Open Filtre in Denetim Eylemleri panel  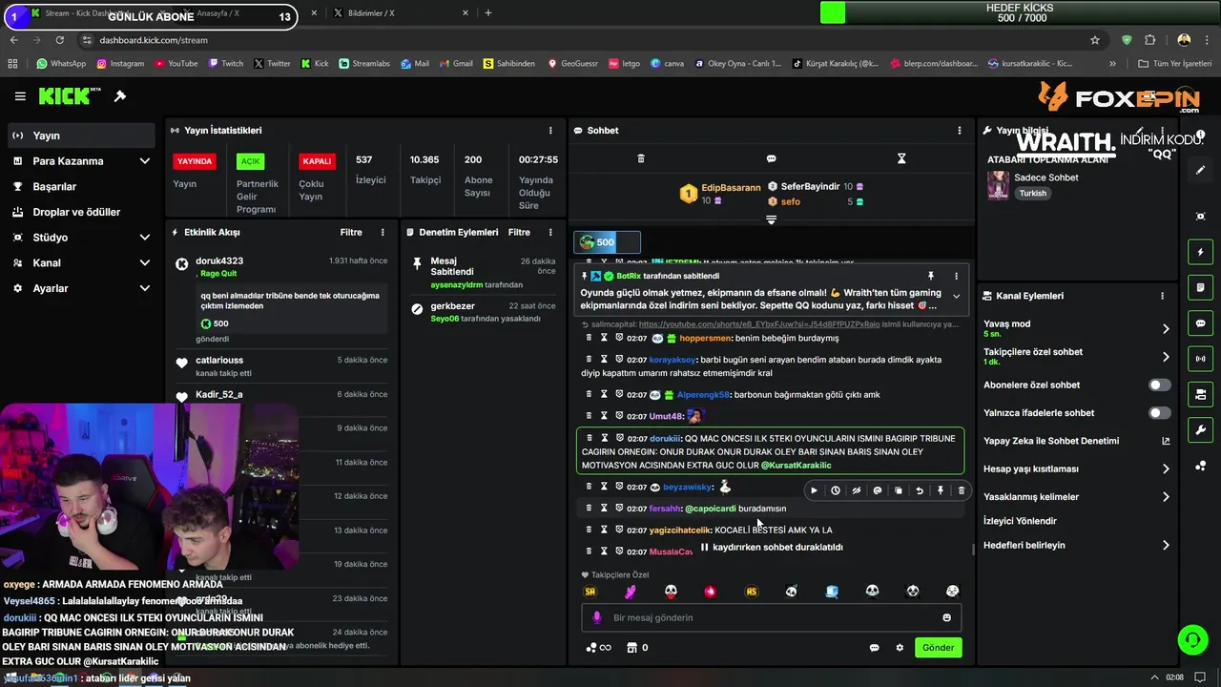pos(519,232)
